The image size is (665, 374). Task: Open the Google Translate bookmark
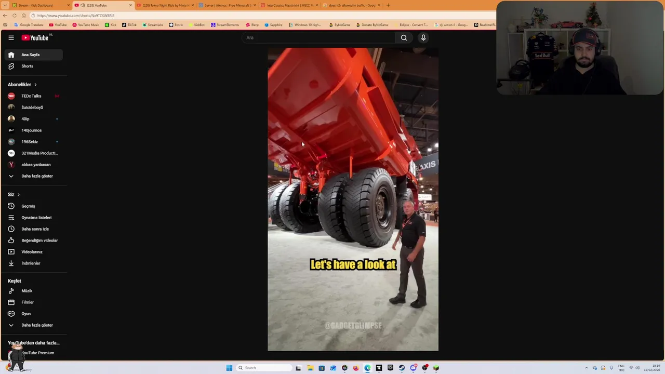click(29, 25)
